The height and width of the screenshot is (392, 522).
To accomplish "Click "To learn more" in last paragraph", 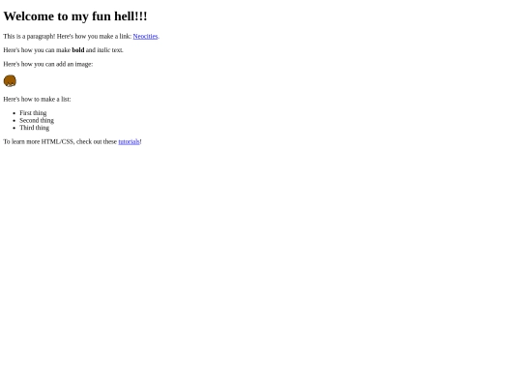I will point(21,141).
